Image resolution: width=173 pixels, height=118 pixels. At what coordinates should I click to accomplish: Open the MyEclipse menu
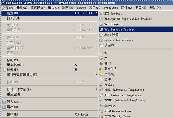pos(111,8)
